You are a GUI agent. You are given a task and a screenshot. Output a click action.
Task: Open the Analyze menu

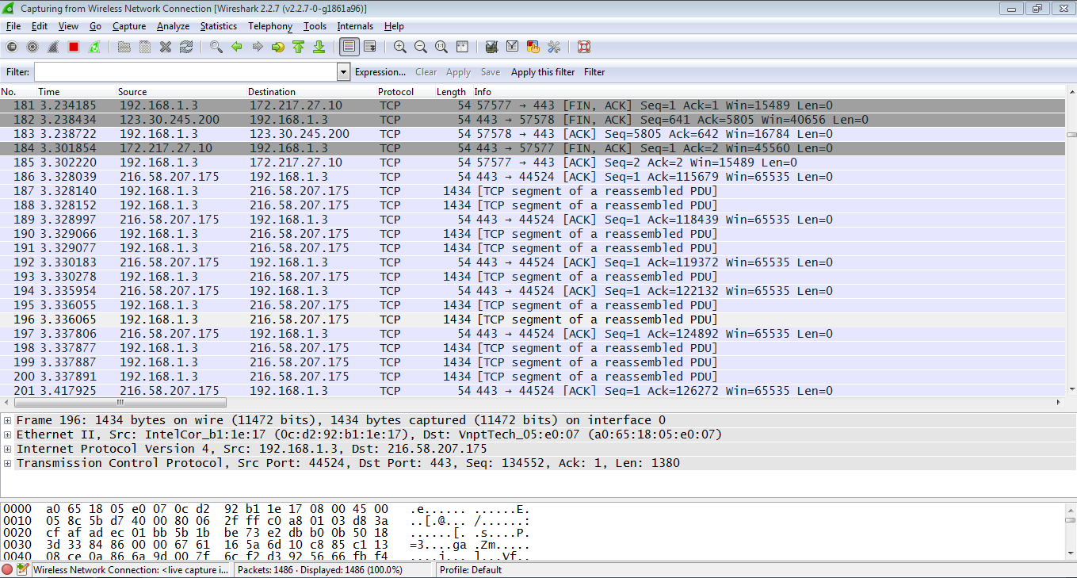click(x=173, y=26)
